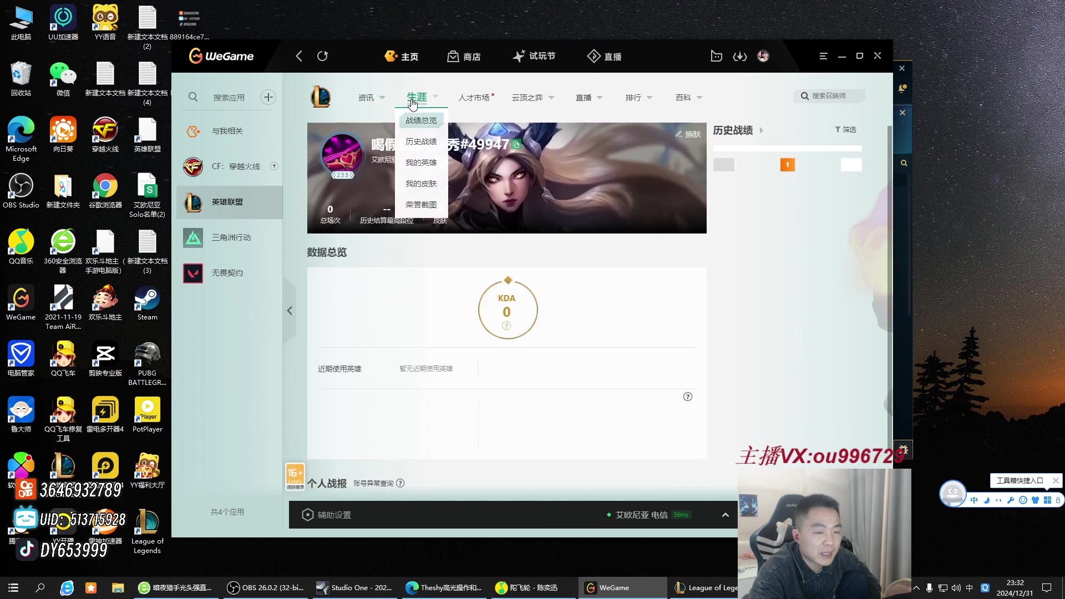The width and height of the screenshot is (1065, 599).
Task: Open the 直播 tab in top bar
Action: pos(605,57)
